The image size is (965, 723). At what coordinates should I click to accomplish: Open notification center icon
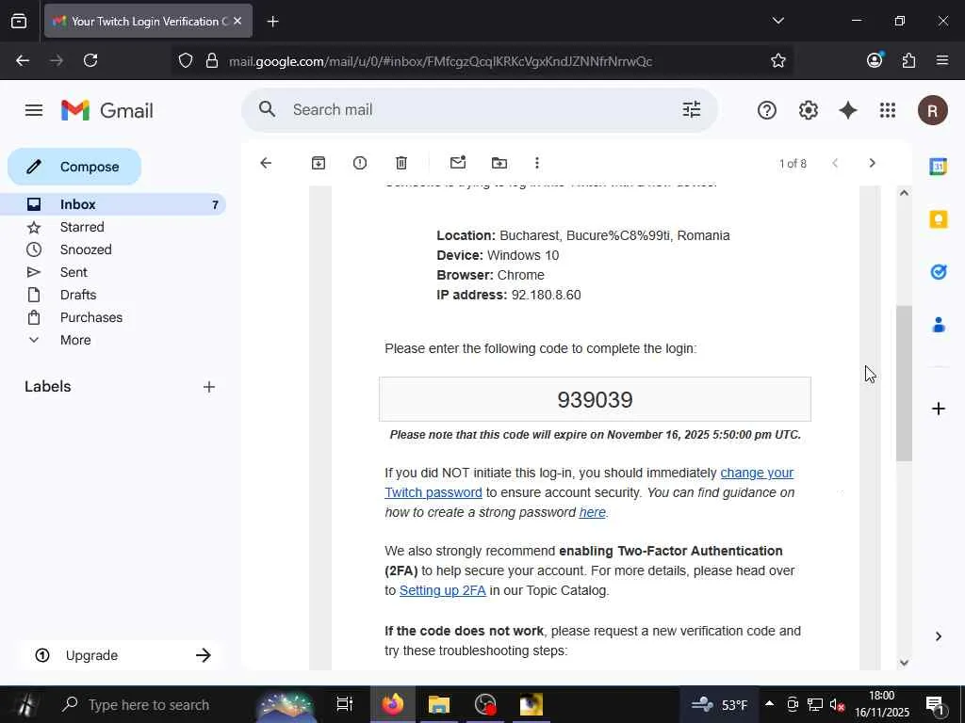935,705
